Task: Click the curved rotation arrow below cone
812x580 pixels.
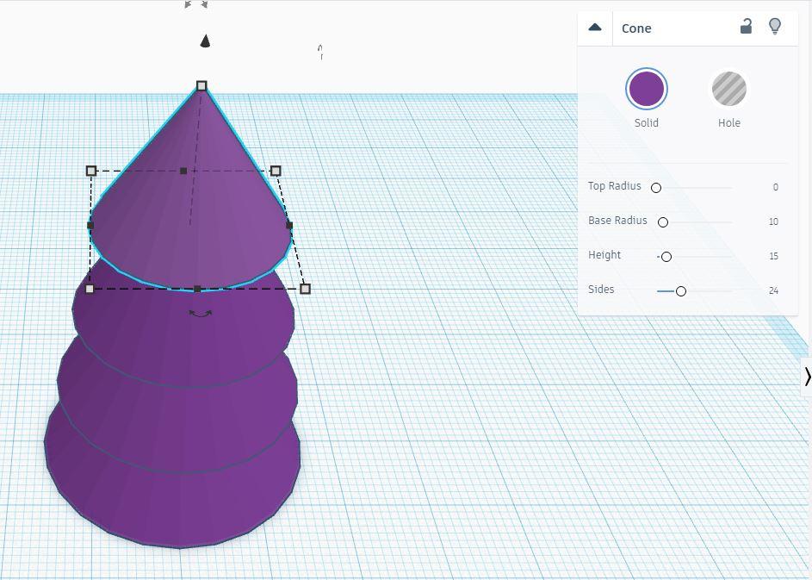Action: coord(201,314)
